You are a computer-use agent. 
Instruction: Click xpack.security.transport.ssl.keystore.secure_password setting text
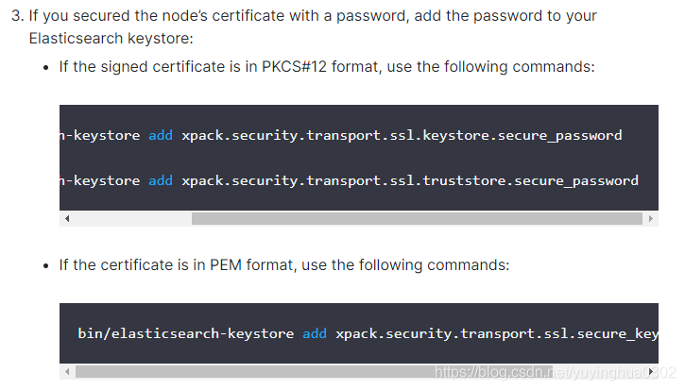[402, 135]
